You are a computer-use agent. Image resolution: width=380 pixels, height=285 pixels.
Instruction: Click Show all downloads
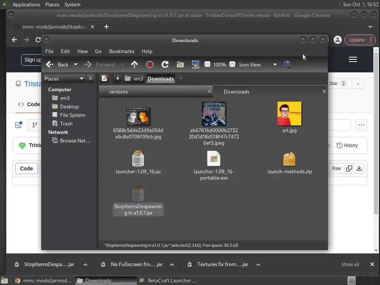[350, 264]
